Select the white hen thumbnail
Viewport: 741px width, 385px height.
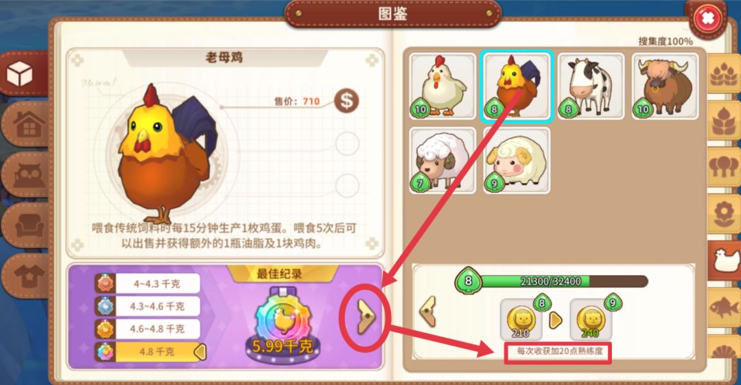pos(443,86)
